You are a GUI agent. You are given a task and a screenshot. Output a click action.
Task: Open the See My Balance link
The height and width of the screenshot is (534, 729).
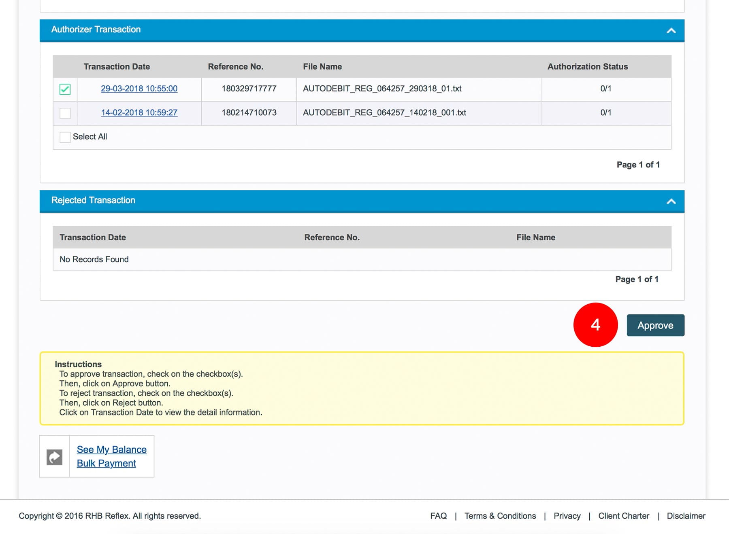coord(111,449)
